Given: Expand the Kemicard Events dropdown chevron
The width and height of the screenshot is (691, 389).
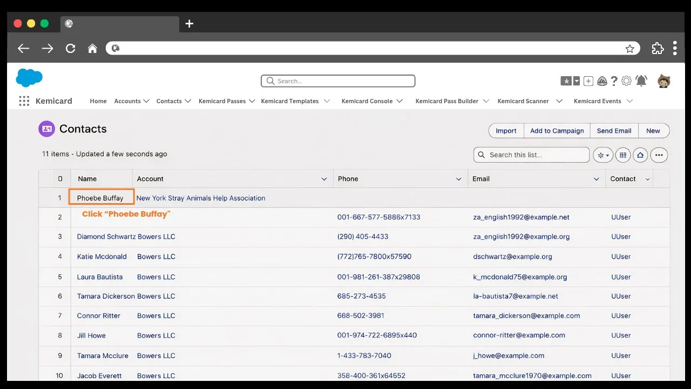Looking at the screenshot, I should pyautogui.click(x=629, y=101).
